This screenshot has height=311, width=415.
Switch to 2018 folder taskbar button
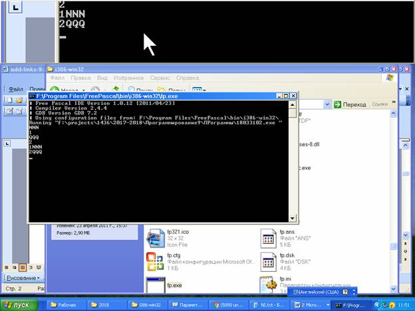107,305
